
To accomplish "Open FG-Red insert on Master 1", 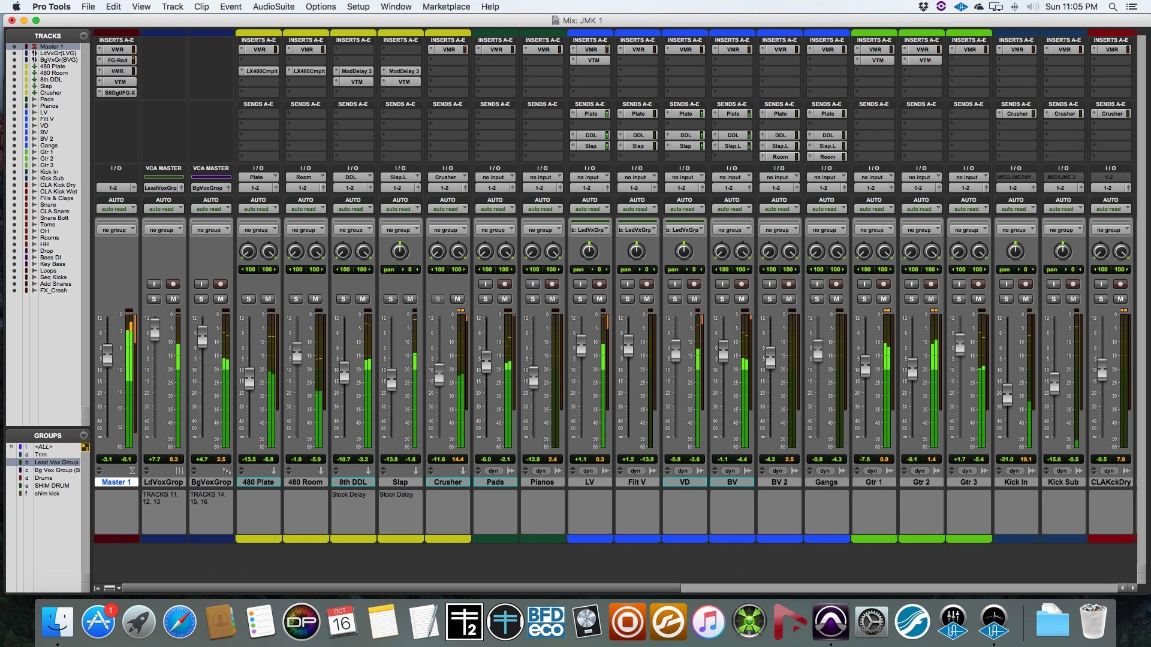I will [x=116, y=61].
